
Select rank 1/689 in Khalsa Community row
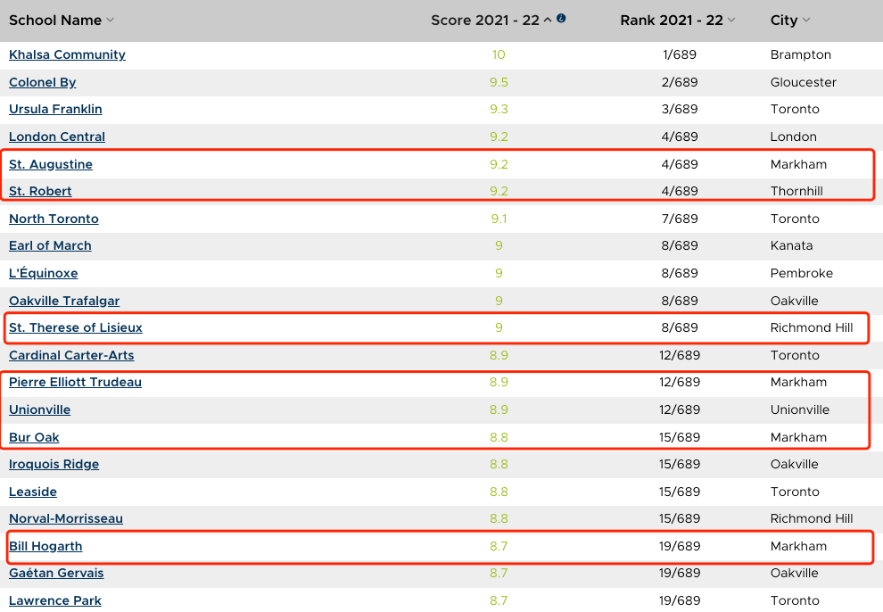pos(679,54)
